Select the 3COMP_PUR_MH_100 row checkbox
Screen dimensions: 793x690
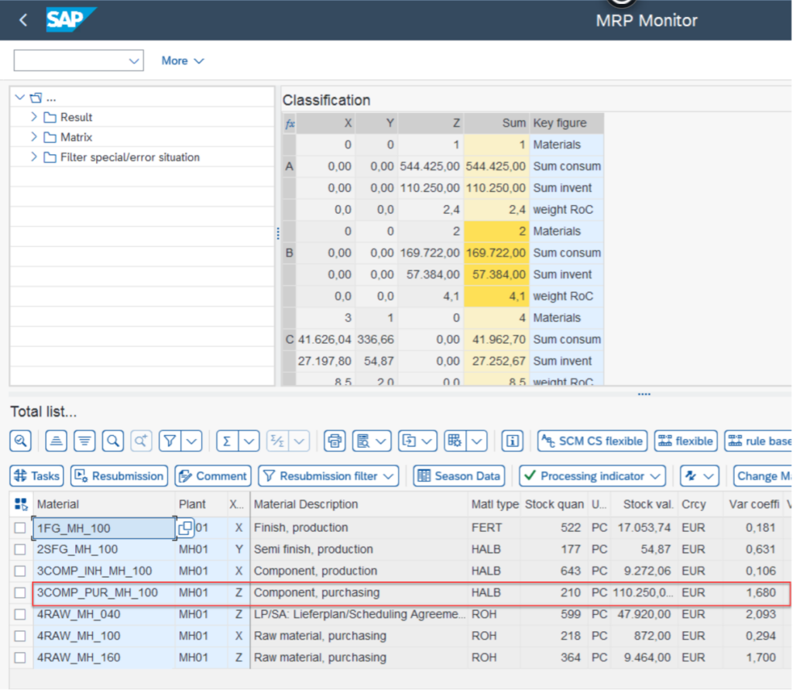click(x=21, y=593)
